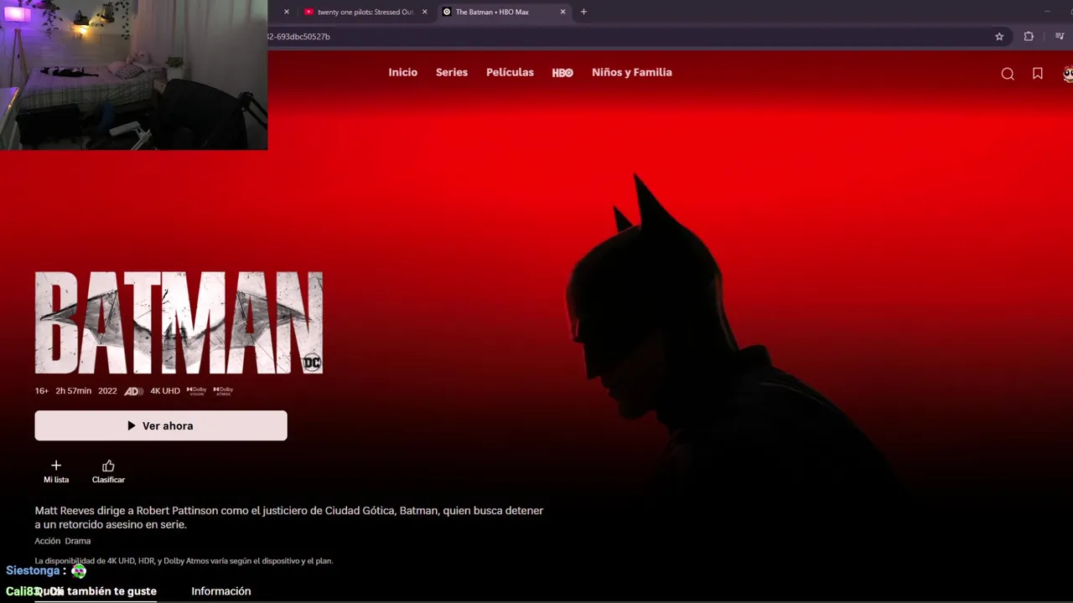Click the 4K UHD quality badge
This screenshot has width=1073, height=603.
pyautogui.click(x=165, y=391)
